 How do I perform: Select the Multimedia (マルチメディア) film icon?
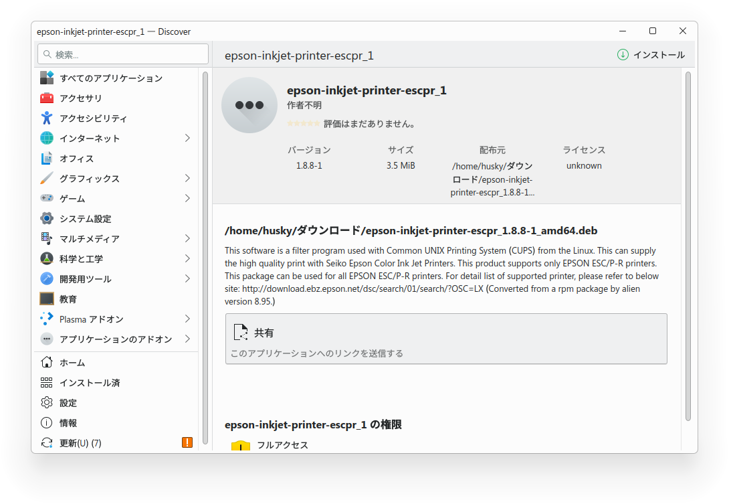[x=47, y=238]
